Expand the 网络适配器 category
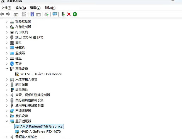The image size is (182, 139). (7, 111)
